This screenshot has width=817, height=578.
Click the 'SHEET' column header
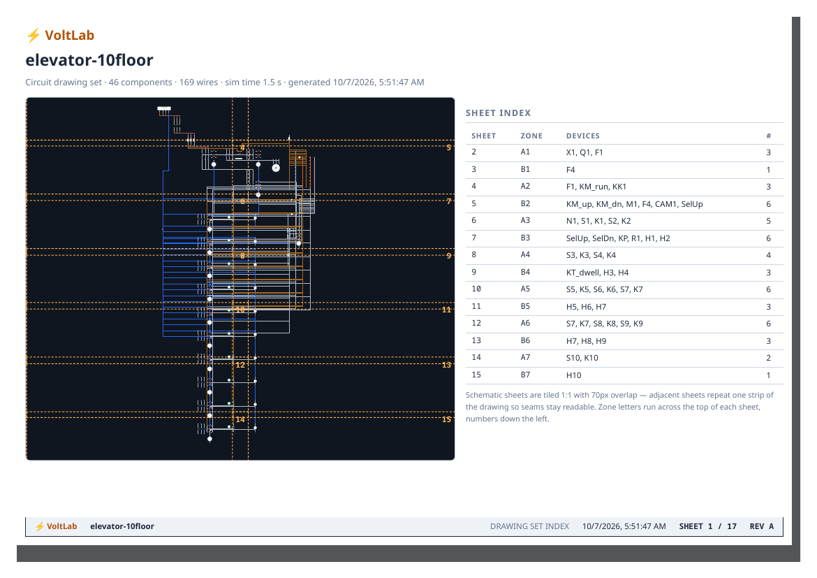483,136
